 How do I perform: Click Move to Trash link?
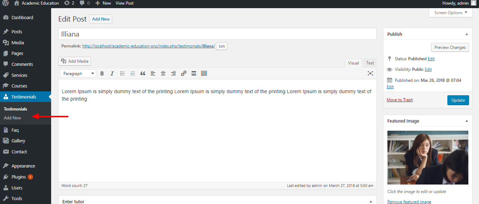coord(400,100)
